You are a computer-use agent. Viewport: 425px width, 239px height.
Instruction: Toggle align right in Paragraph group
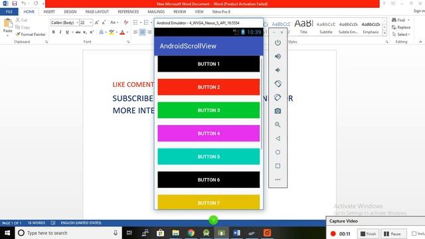(x=149, y=33)
